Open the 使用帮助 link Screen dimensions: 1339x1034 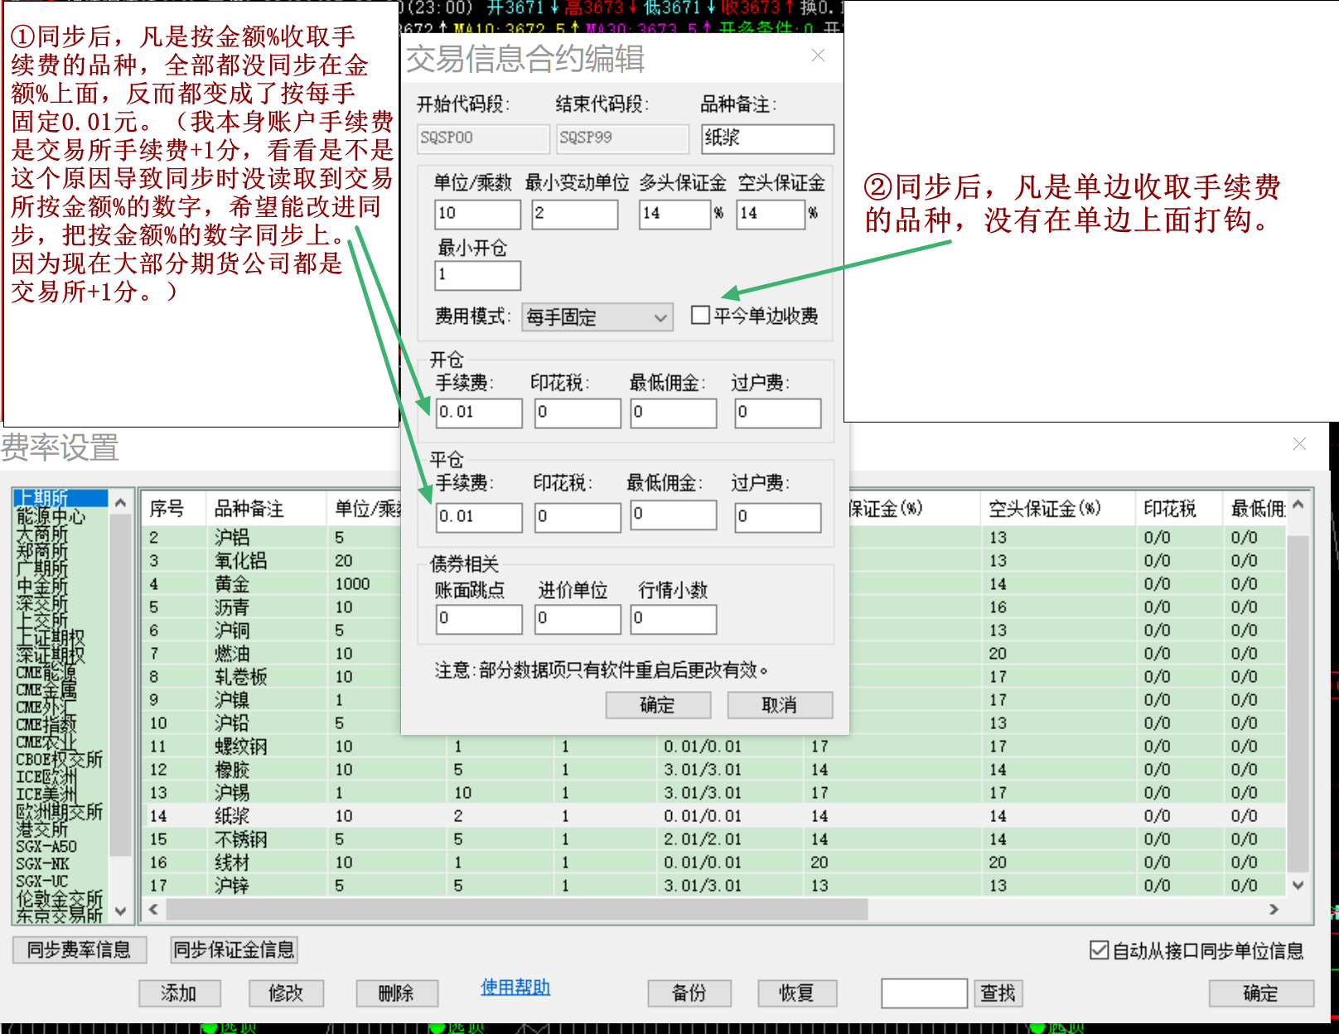515,987
